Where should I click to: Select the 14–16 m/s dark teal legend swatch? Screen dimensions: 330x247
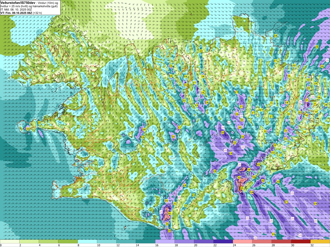click(x=146, y=242)
